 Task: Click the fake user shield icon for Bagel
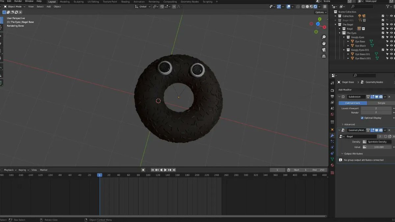pyautogui.click(x=385, y=136)
